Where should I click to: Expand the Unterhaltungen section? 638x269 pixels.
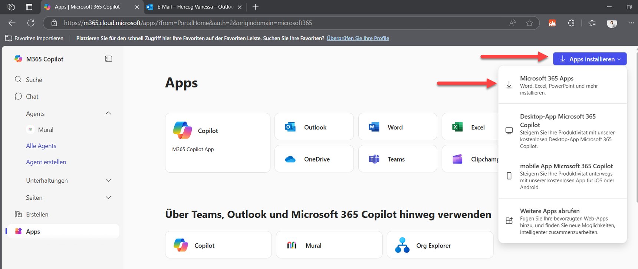(x=108, y=180)
